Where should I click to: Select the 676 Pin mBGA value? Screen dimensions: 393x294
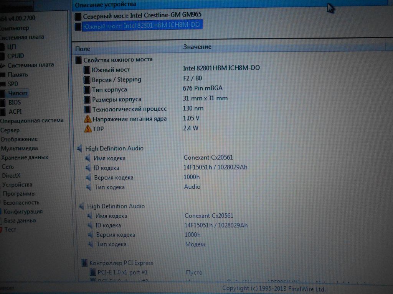click(x=203, y=88)
